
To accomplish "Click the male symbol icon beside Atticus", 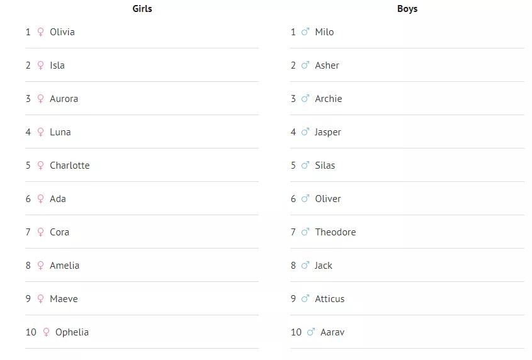I will pos(305,299).
